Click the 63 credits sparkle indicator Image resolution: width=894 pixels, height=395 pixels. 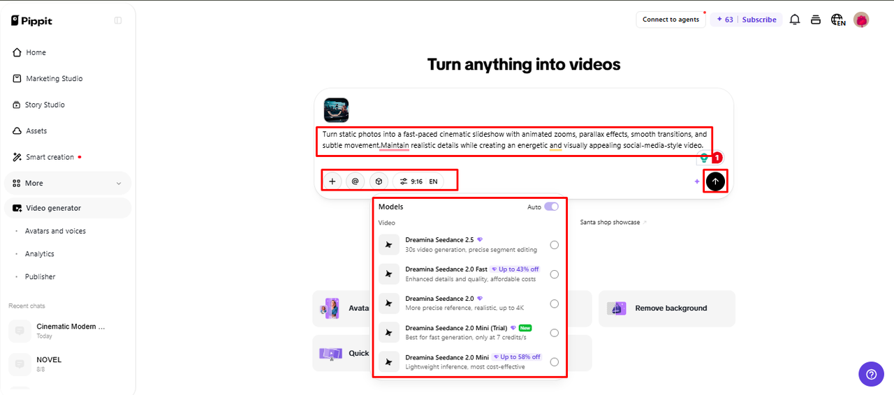(724, 20)
